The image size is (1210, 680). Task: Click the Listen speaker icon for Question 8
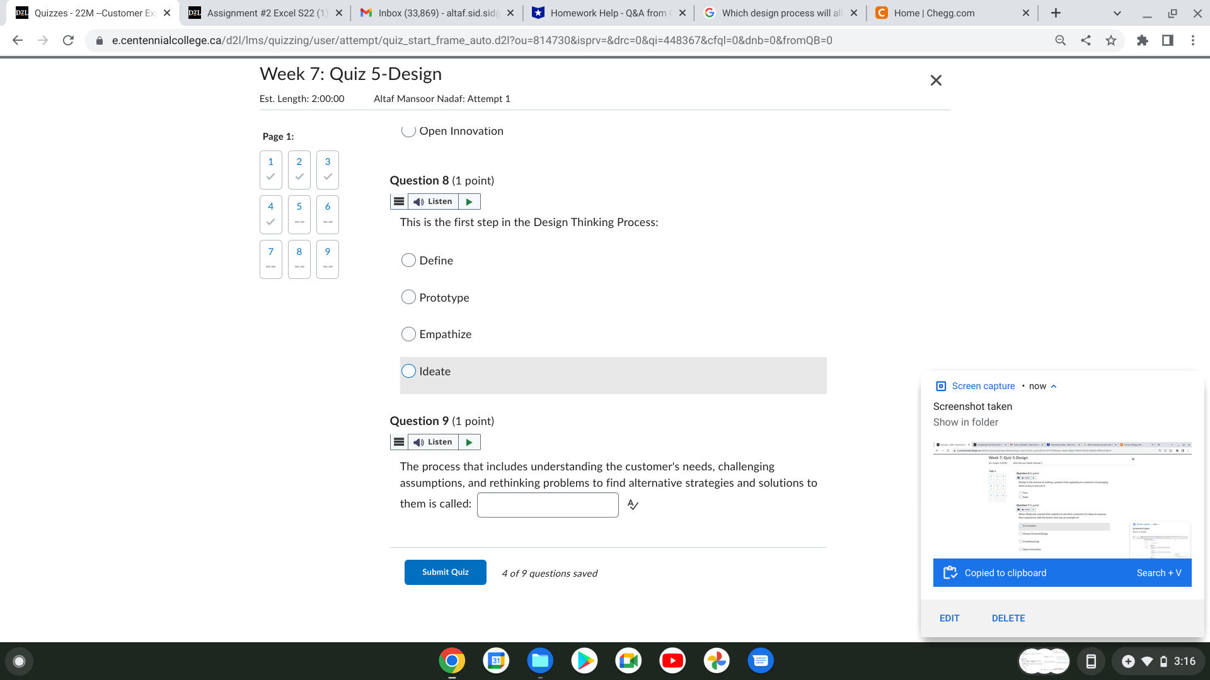click(x=418, y=201)
